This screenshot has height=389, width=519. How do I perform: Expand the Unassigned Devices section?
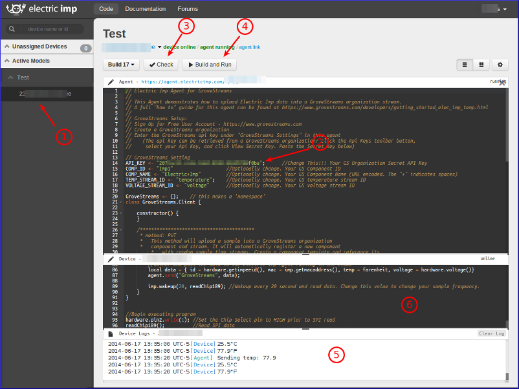point(6,47)
